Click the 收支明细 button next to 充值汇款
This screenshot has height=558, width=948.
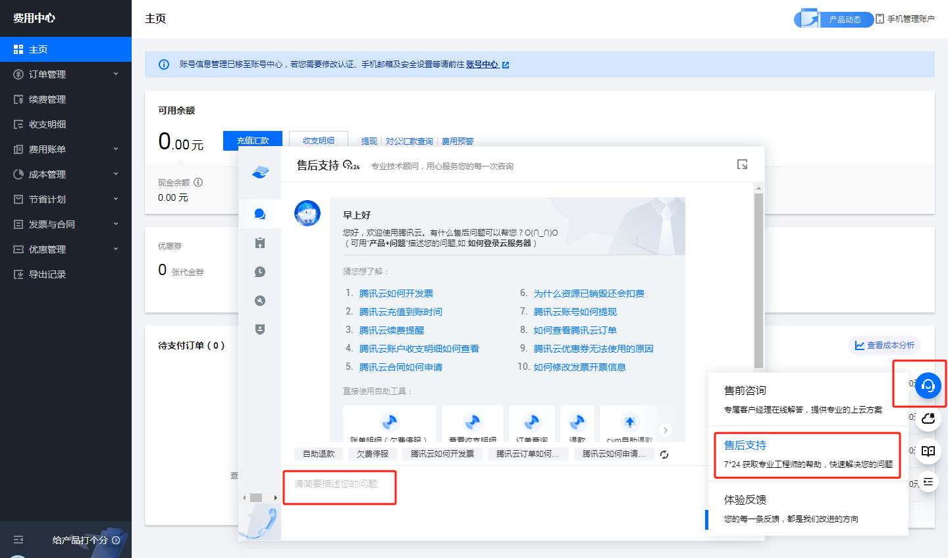(319, 140)
